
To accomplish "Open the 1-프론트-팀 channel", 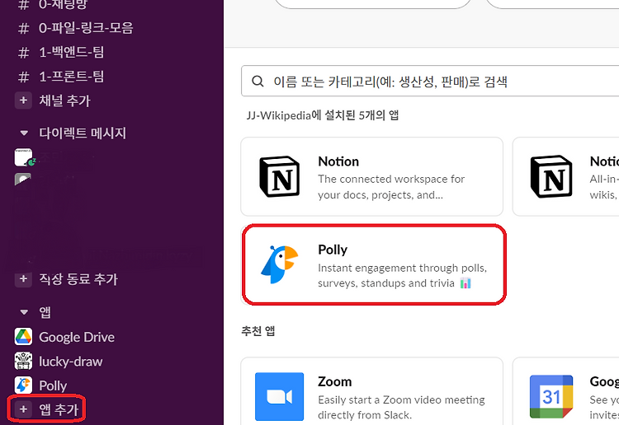I will point(71,77).
